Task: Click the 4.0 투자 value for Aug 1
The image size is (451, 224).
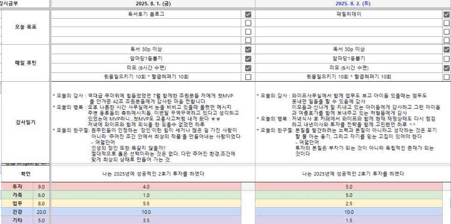Action: (146, 187)
